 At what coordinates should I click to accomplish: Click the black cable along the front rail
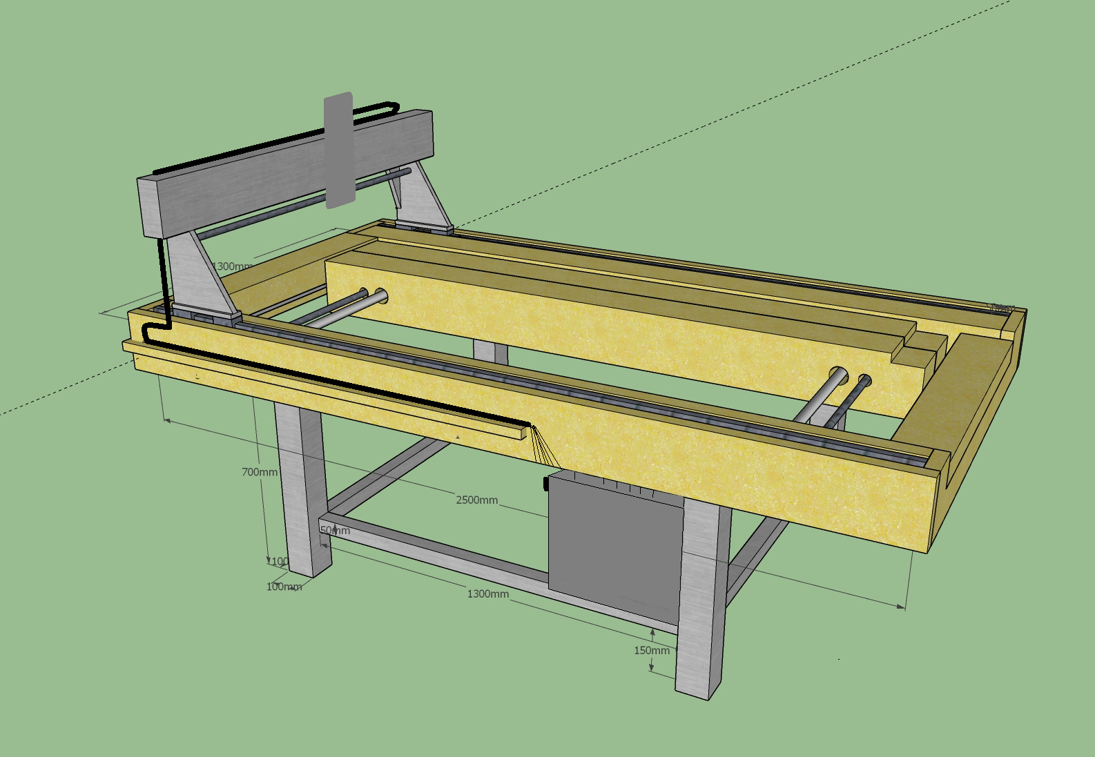[x=345, y=387]
